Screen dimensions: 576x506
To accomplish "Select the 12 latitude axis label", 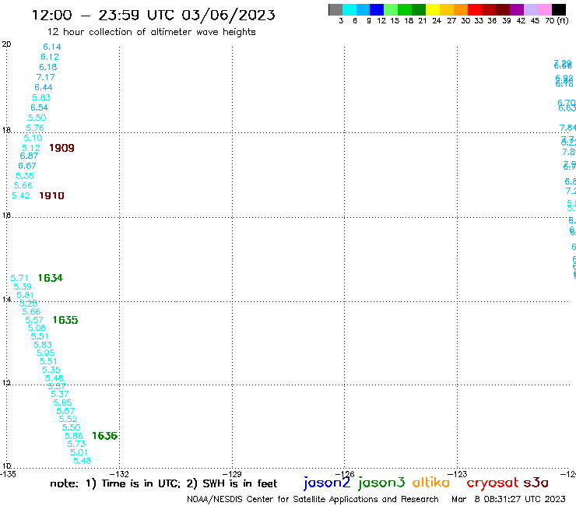I will pyautogui.click(x=6, y=383).
